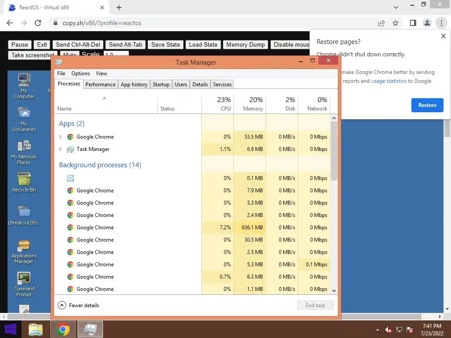This screenshot has width=451, height=338.
Task: Open File Explorer from the taskbar
Action: pos(36,329)
